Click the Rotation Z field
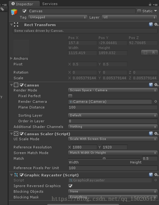This screenshot has height=205, width=159. (145, 72)
